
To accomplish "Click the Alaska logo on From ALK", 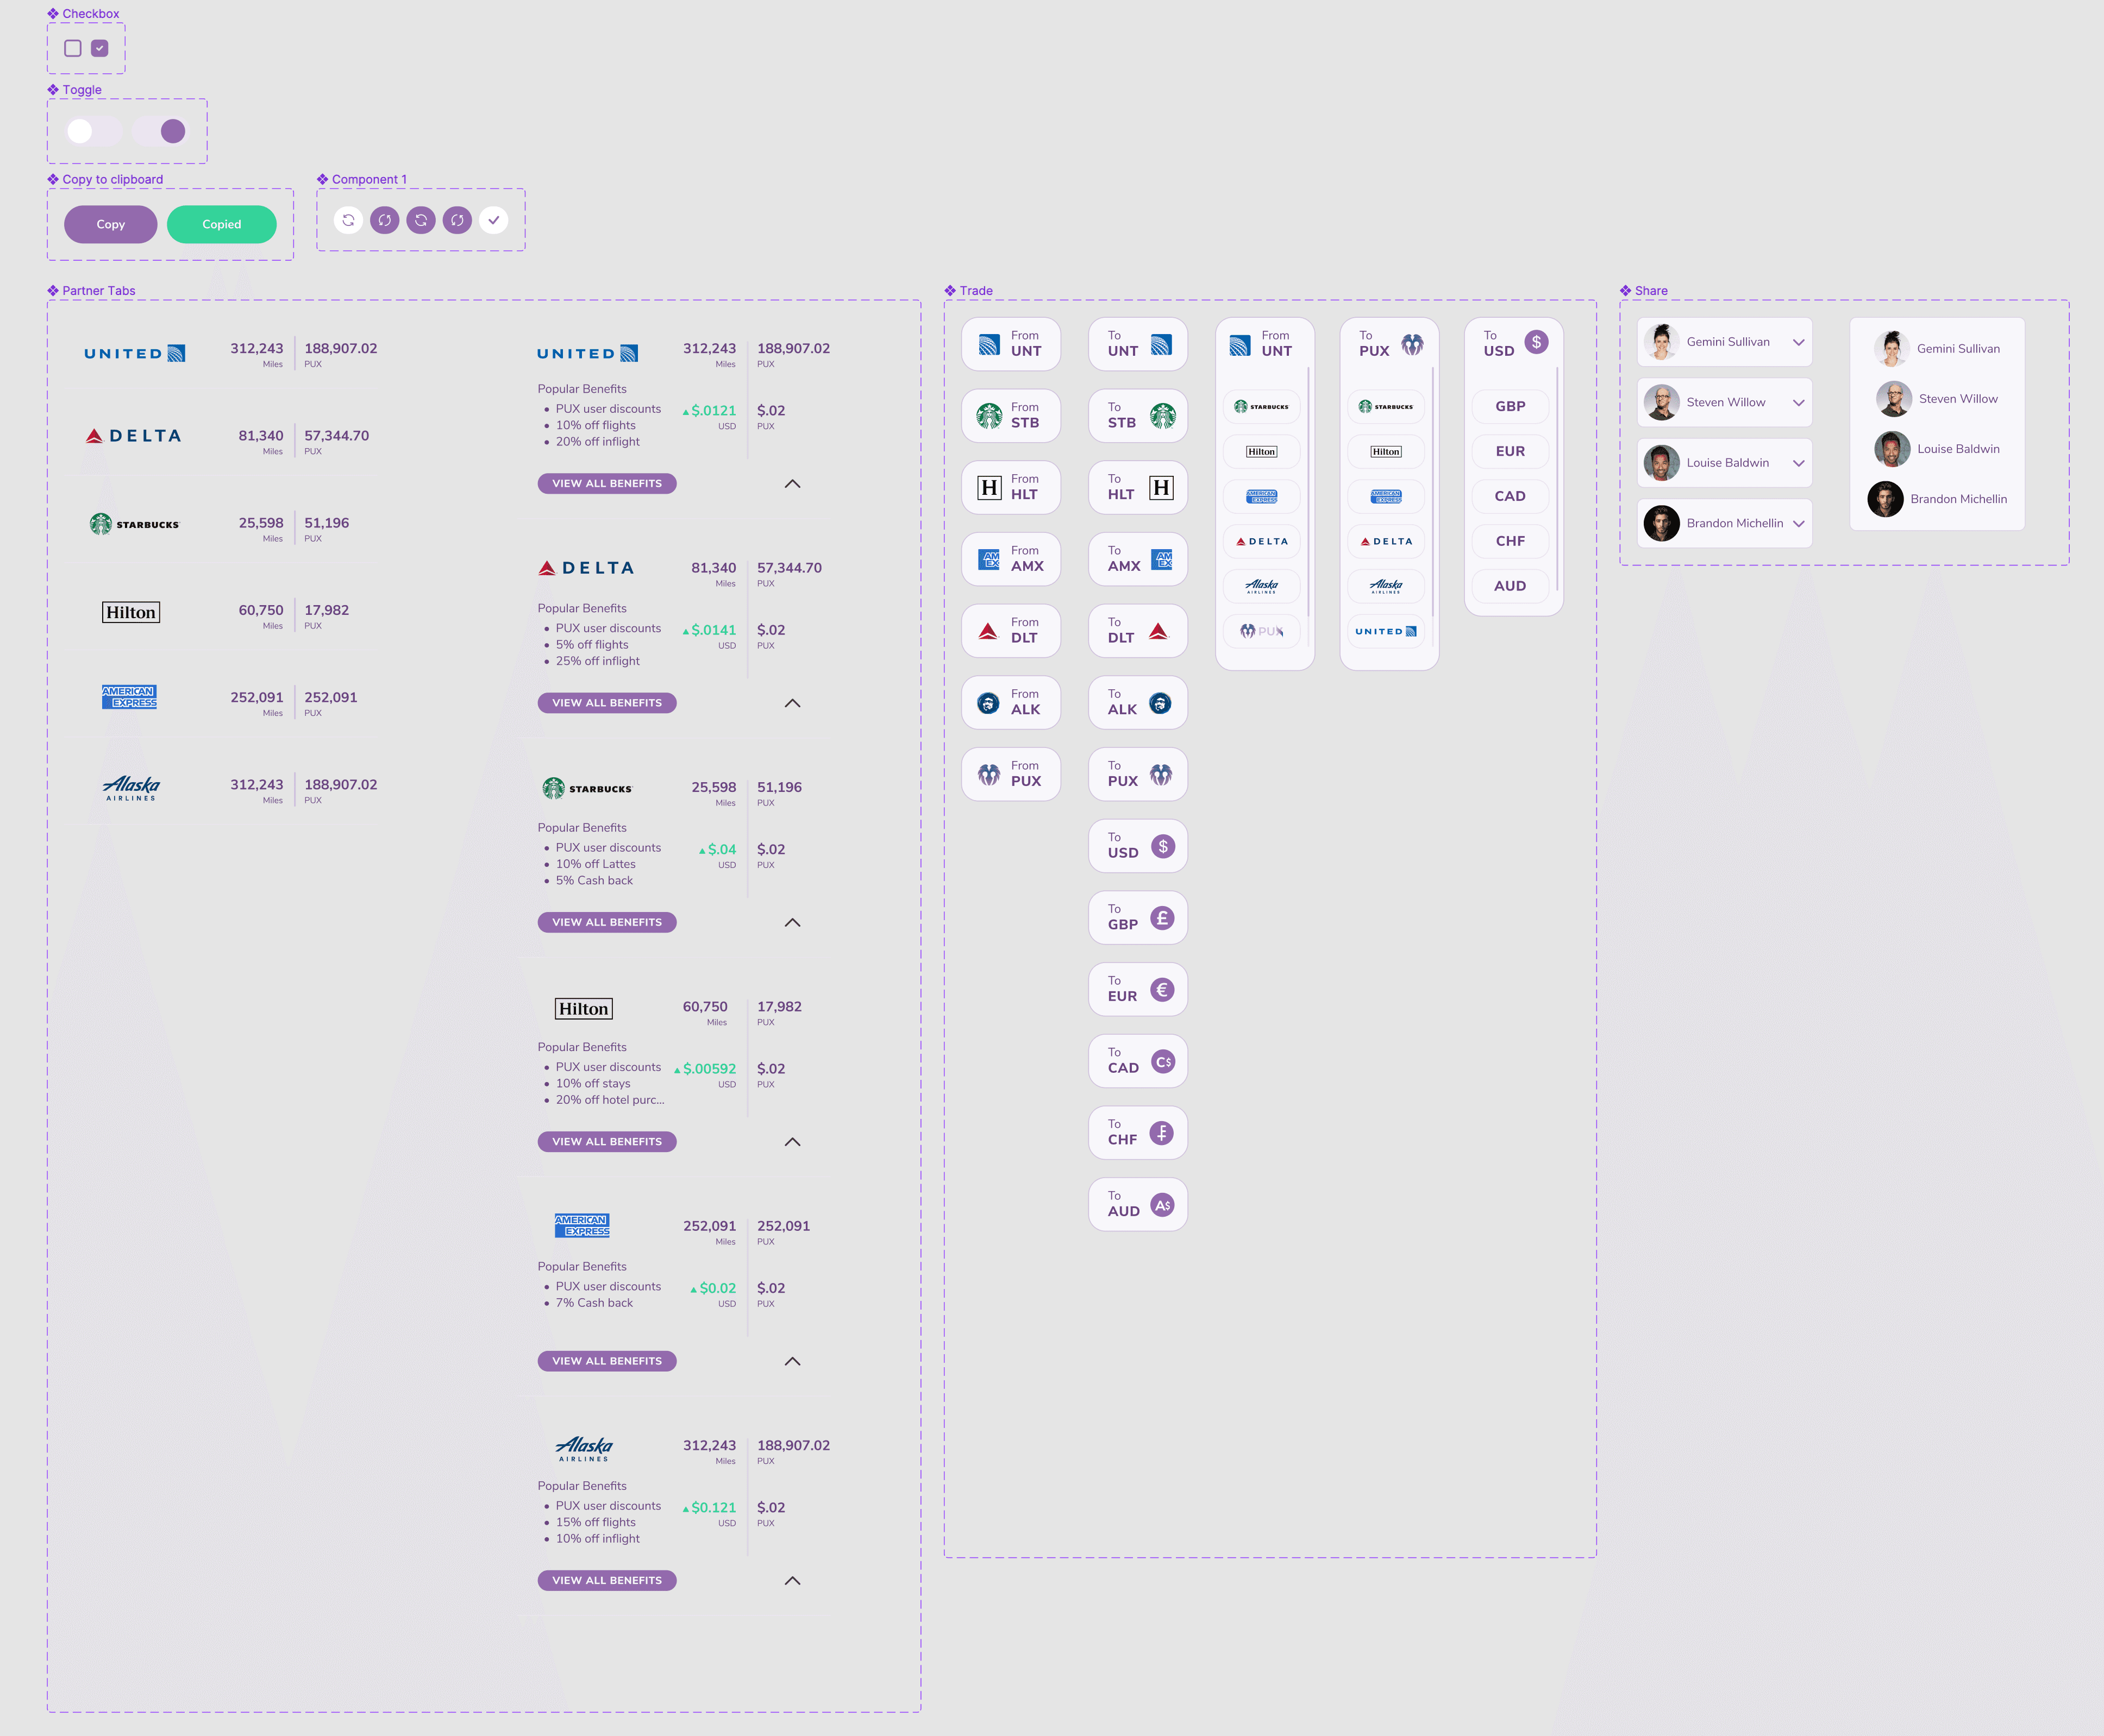I will pos(988,703).
